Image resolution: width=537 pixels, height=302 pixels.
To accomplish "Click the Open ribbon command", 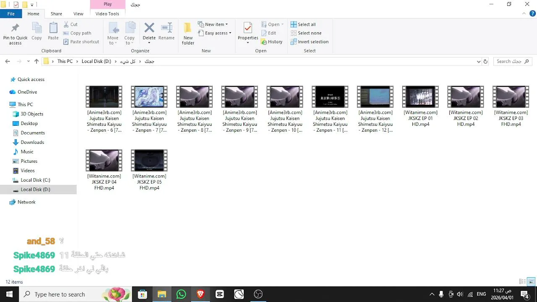I will click(272, 24).
